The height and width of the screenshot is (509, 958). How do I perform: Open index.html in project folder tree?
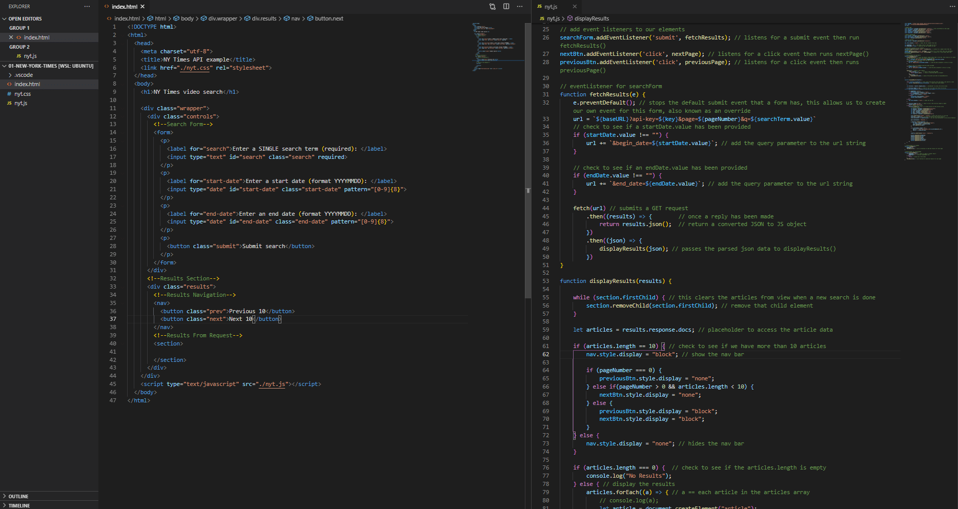click(27, 84)
